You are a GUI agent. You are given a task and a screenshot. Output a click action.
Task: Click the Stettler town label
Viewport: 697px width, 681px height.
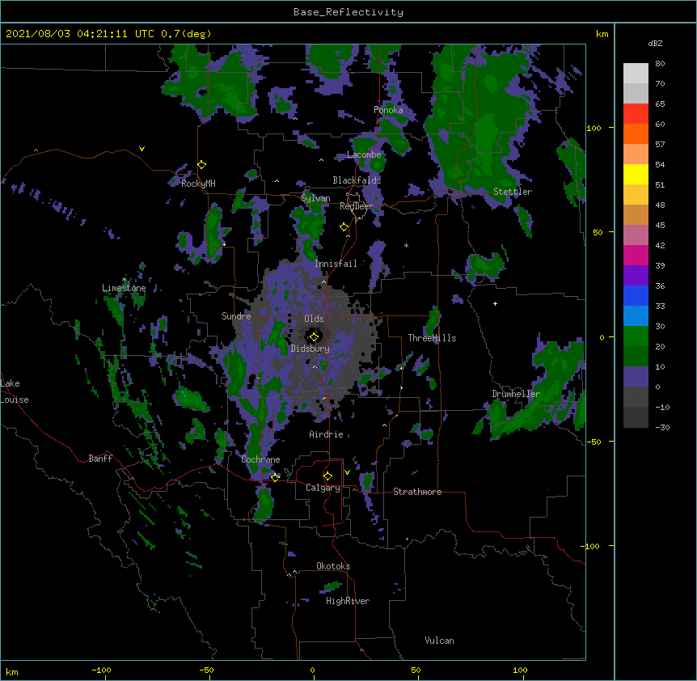[x=513, y=192]
